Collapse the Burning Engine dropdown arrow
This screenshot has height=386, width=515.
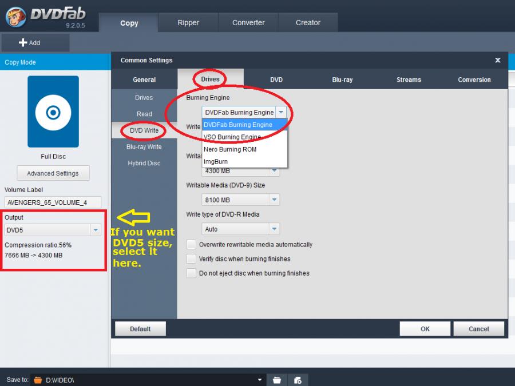(281, 112)
